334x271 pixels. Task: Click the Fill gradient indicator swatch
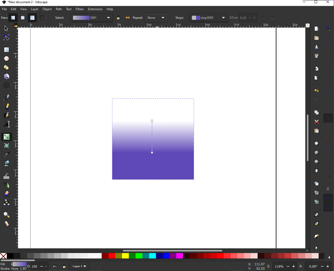[19, 264]
